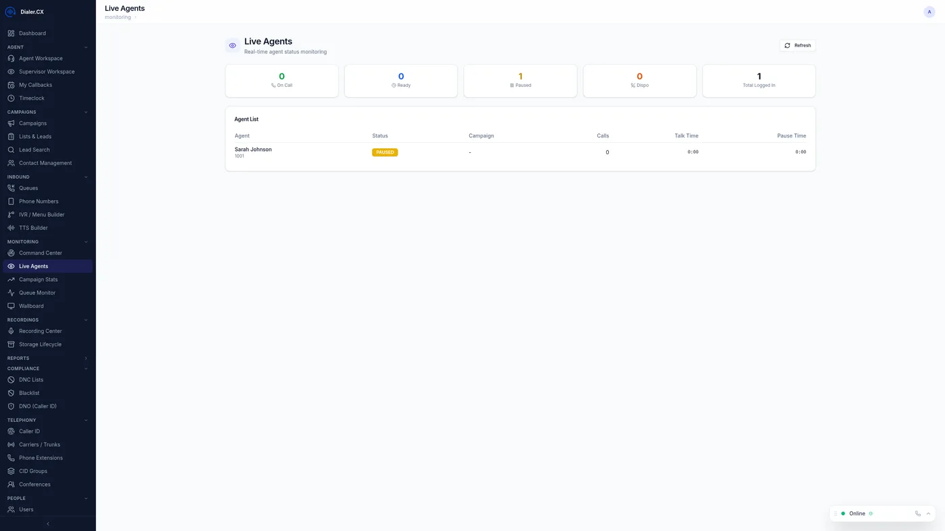Viewport: 945px width, 531px height.
Task: Open the Agent Workspace from the sidebar
Action: [x=40, y=58]
